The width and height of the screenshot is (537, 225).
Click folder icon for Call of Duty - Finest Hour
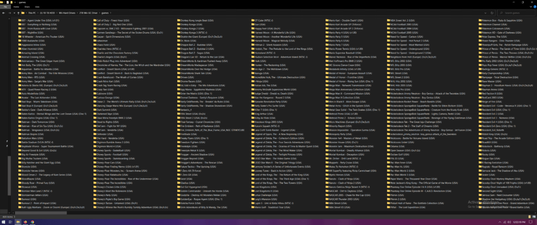pyautogui.click(x=94, y=20)
